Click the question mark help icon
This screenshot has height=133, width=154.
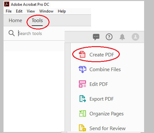tap(109, 37)
